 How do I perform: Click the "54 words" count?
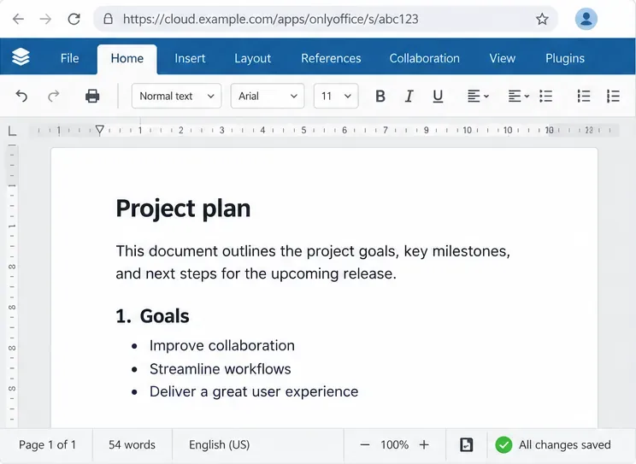[132, 445]
